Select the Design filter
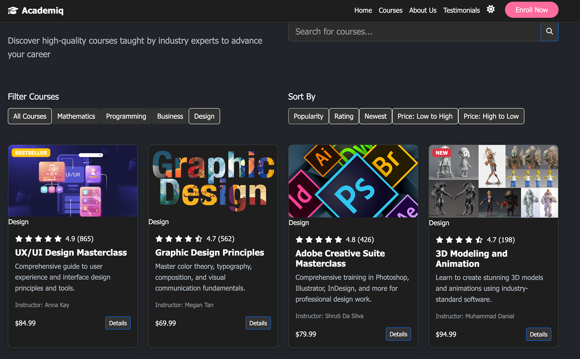 tap(204, 116)
